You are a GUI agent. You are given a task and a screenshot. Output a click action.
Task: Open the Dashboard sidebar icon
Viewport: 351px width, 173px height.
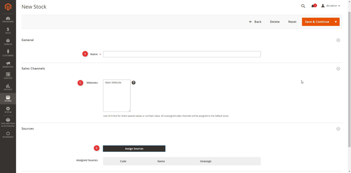coord(8,18)
